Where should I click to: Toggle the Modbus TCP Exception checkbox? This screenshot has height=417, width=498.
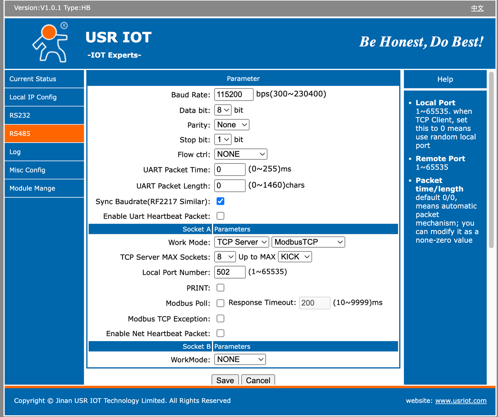tap(220, 318)
